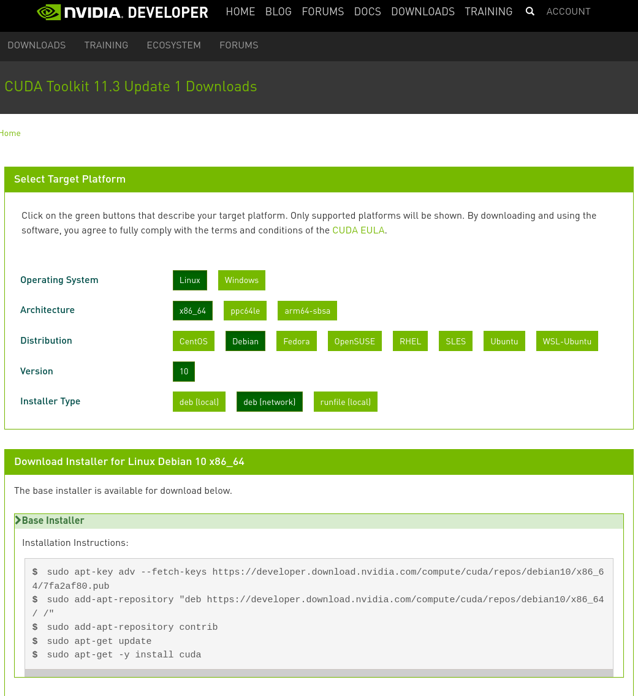
Task: Choose arm64-sbsa architecture
Action: coord(307,311)
